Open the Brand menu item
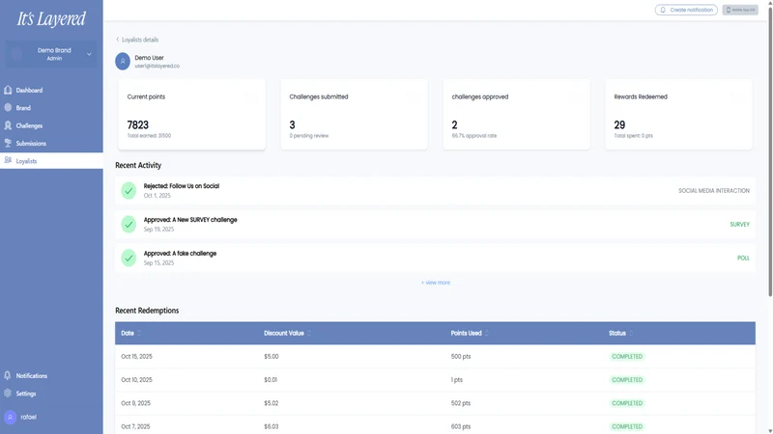The height and width of the screenshot is (434, 773). (x=51, y=108)
